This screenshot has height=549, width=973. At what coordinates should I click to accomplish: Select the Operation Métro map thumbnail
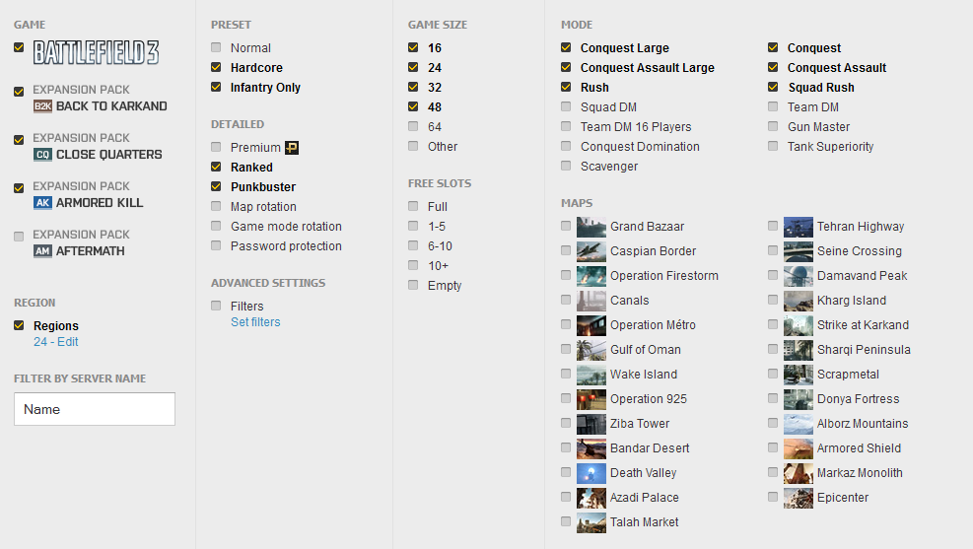(x=591, y=325)
